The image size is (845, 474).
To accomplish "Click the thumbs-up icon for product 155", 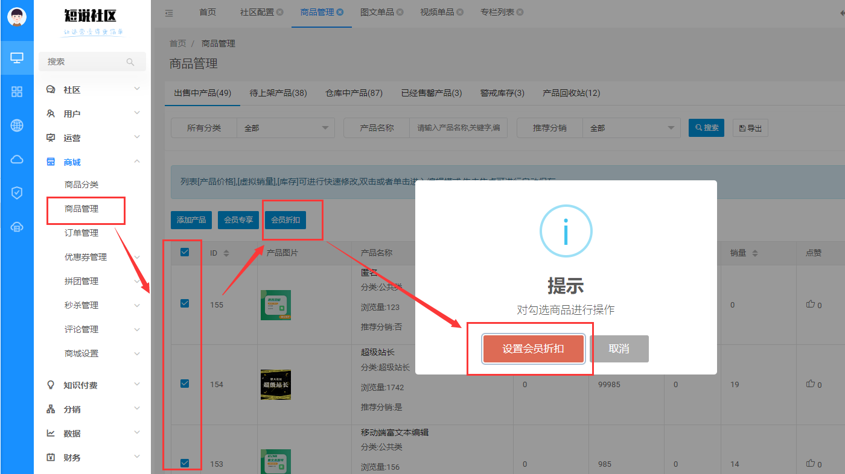I will point(811,304).
